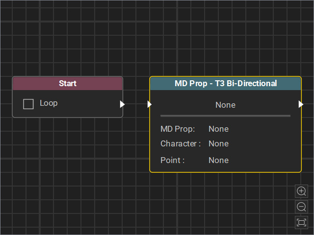
Task: Click the Character : label
Action: click(181, 143)
